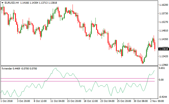This screenshot has height=104, width=169.
Task: Click the EURUSD,H4 chart title text
Action: [12, 3]
